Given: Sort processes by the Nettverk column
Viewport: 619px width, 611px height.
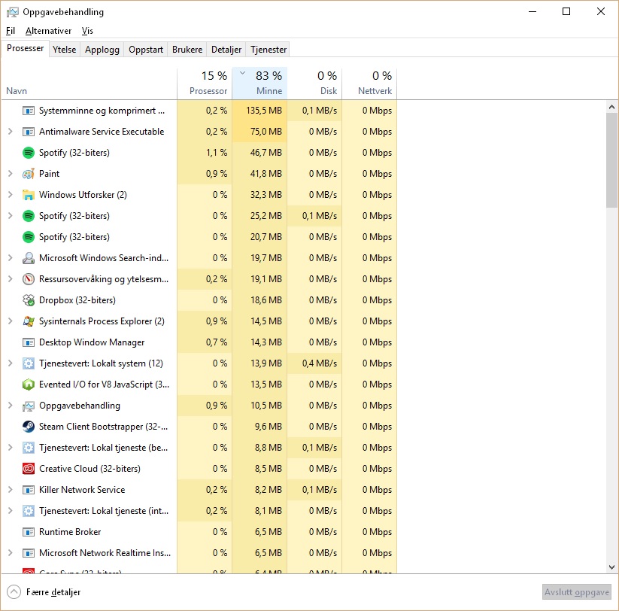Looking at the screenshot, I should click(x=369, y=83).
